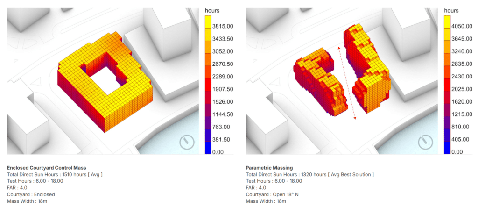Select the "1510 hours [ Avg ]" sun hours line
The width and height of the screenshot is (478, 214).
click(x=55, y=174)
